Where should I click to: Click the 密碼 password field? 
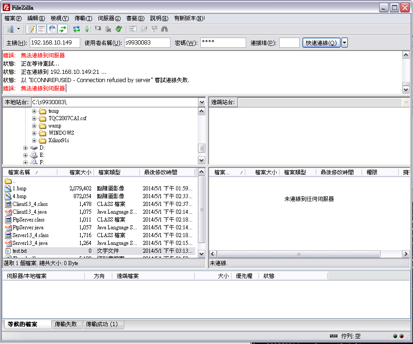(223, 43)
